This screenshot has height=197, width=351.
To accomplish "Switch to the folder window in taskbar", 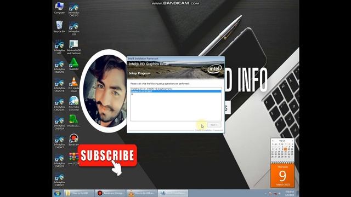I will (79, 193).
